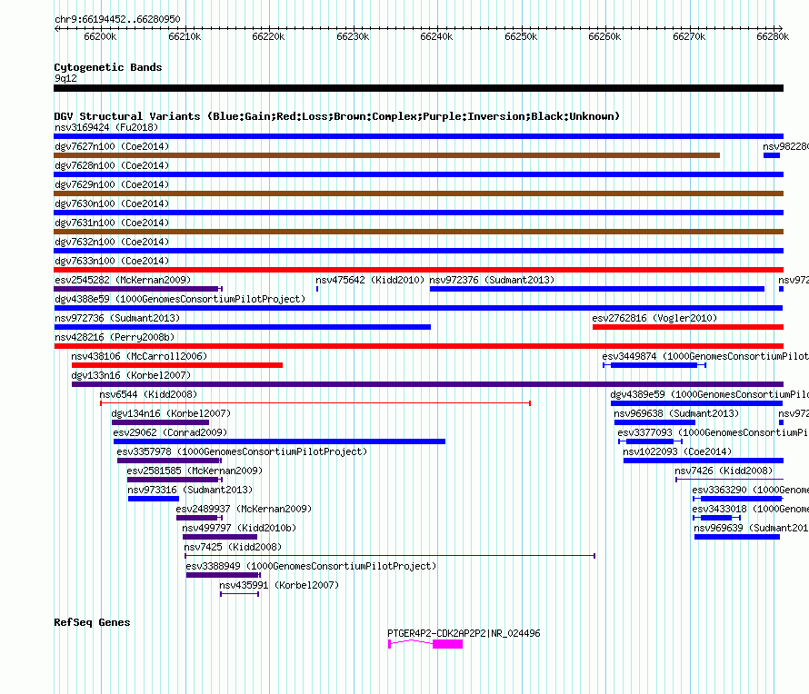Image resolution: width=809 pixels, height=694 pixels.
Task: Click the chr9:66194452..66280950 region label
Action: point(117,19)
